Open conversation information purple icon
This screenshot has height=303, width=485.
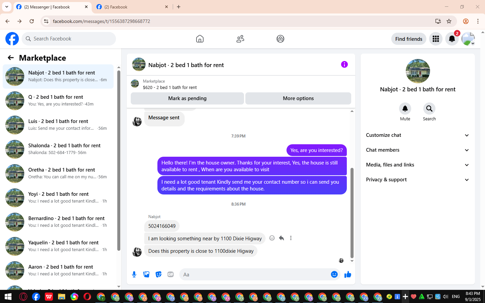tap(344, 64)
